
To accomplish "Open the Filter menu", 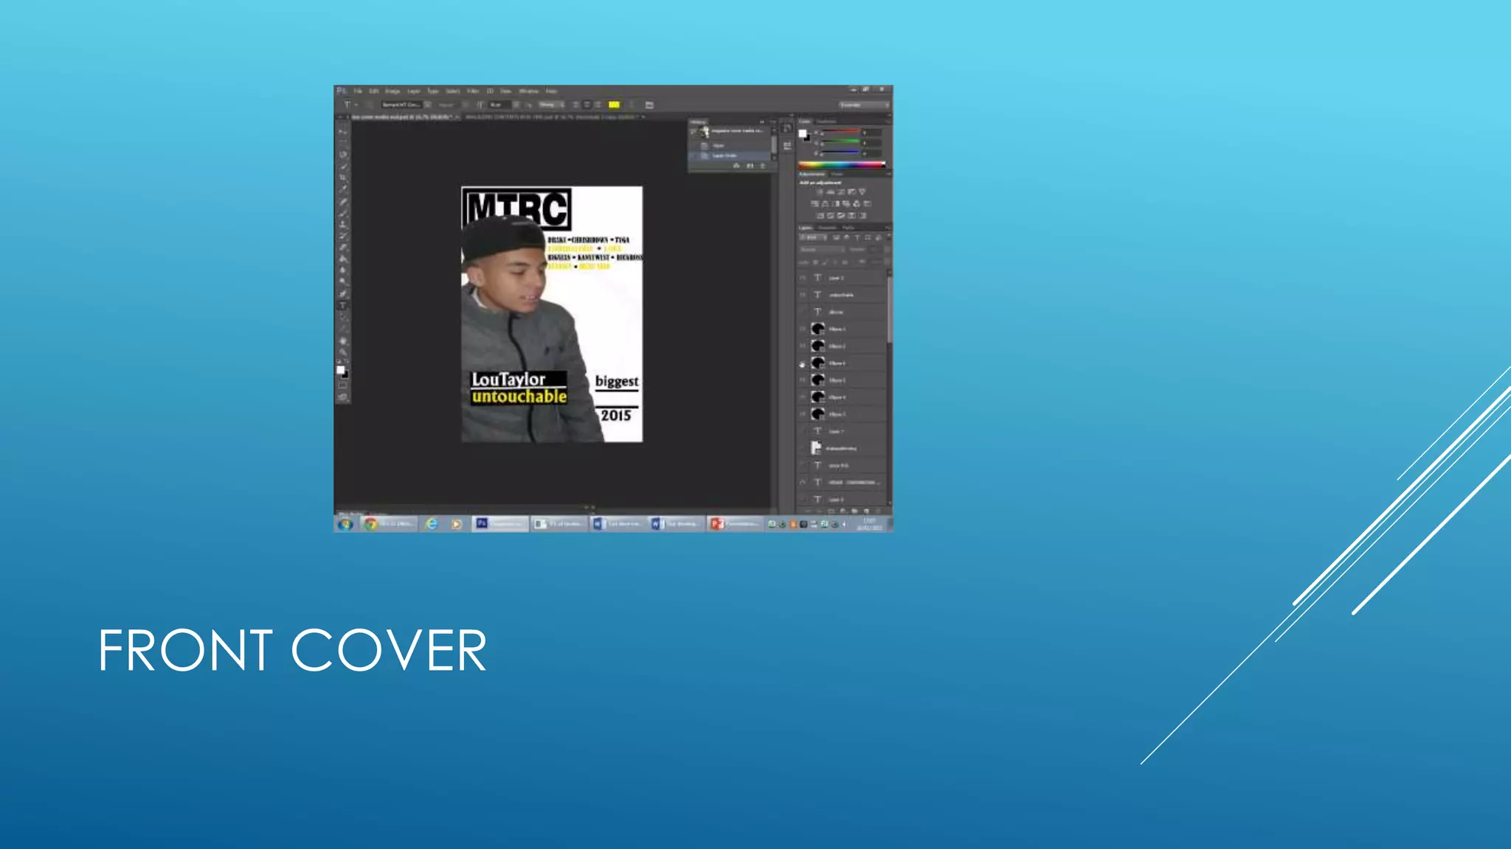I will pyautogui.click(x=473, y=91).
